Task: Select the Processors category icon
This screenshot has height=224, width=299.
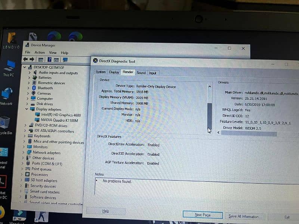Action: pyautogui.click(x=27, y=174)
